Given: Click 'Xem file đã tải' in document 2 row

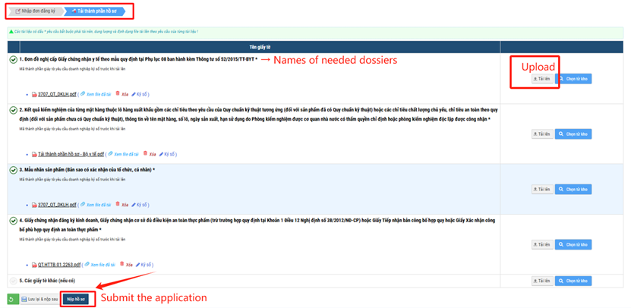Looking at the screenshot, I should [123, 154].
